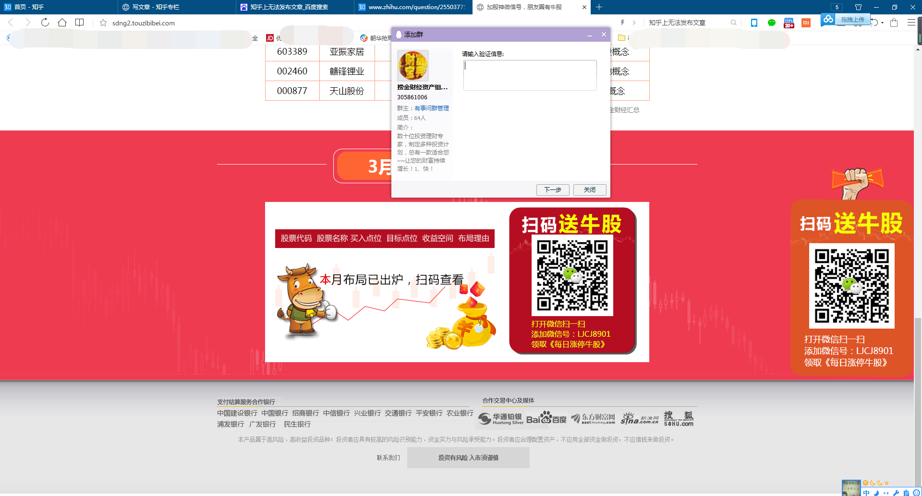This screenshot has width=922, height=496.
Task: Click the QQ penguin icon in dialog title
Action: tap(399, 35)
